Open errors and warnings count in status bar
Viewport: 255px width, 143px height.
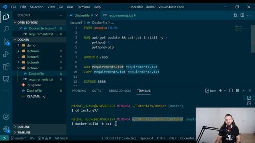(44, 138)
